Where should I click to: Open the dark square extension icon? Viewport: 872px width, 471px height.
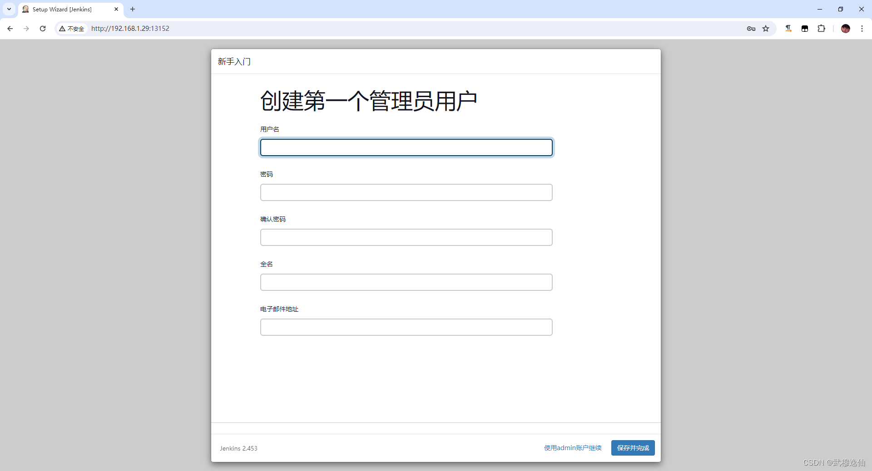point(805,29)
